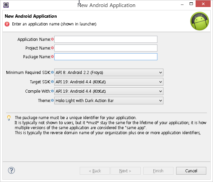This screenshot has height=182, width=213.
Task: Click the red error icon beside the message
Action: click(x=7, y=24)
